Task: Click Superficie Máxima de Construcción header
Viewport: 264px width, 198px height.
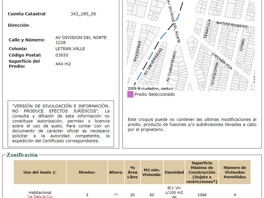Action: click(x=202, y=172)
